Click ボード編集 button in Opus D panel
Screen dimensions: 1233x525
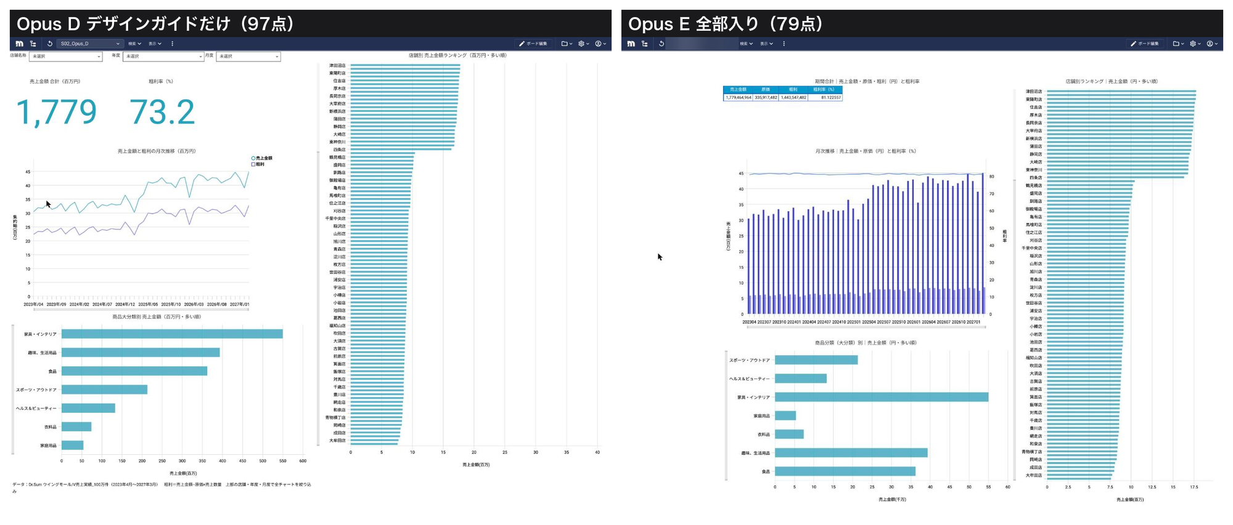coord(533,44)
